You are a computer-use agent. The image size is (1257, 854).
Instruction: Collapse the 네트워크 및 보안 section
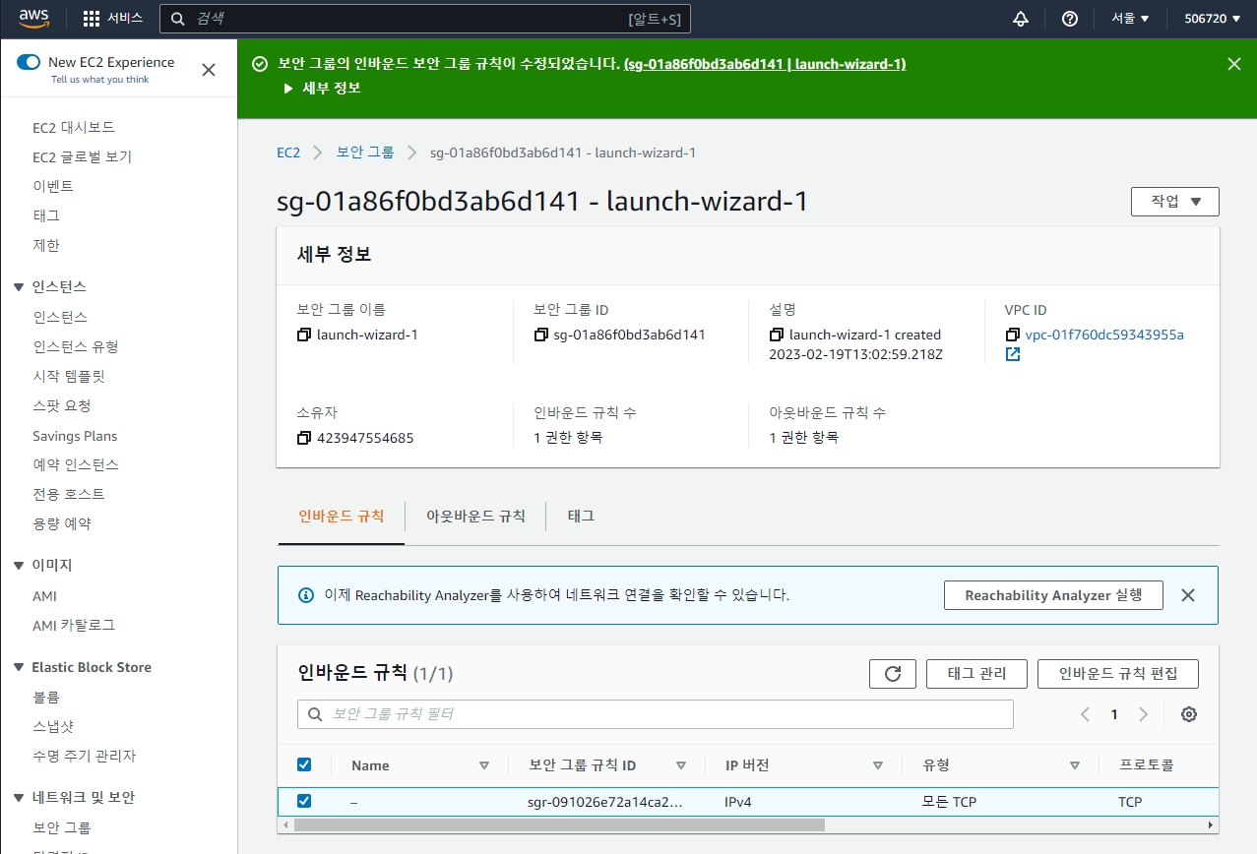19,798
